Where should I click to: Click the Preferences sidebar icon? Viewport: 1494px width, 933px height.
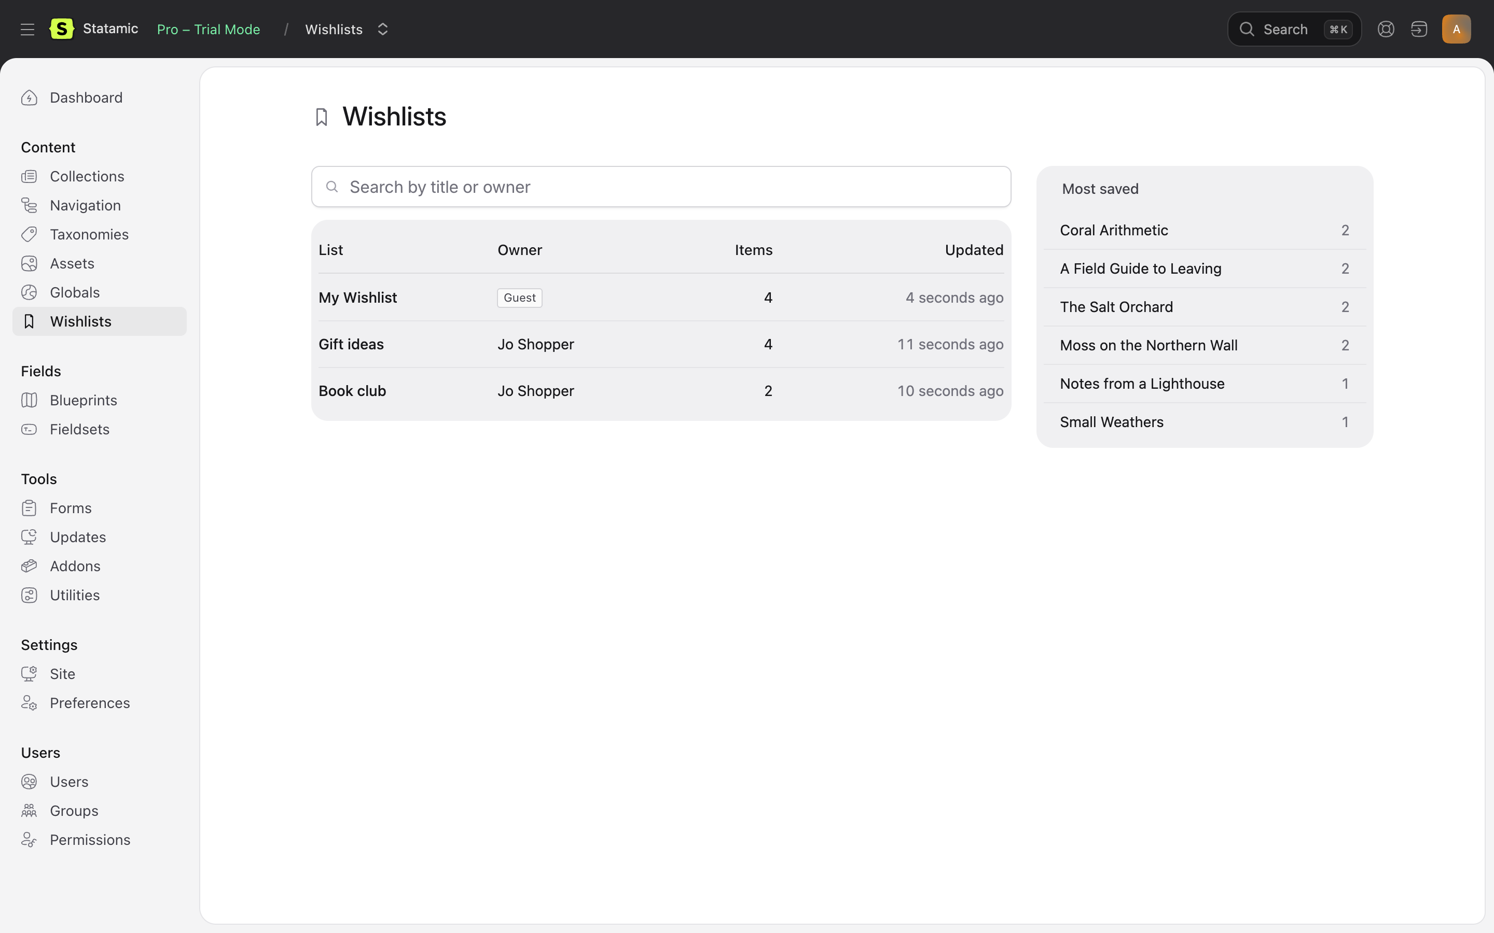29,703
